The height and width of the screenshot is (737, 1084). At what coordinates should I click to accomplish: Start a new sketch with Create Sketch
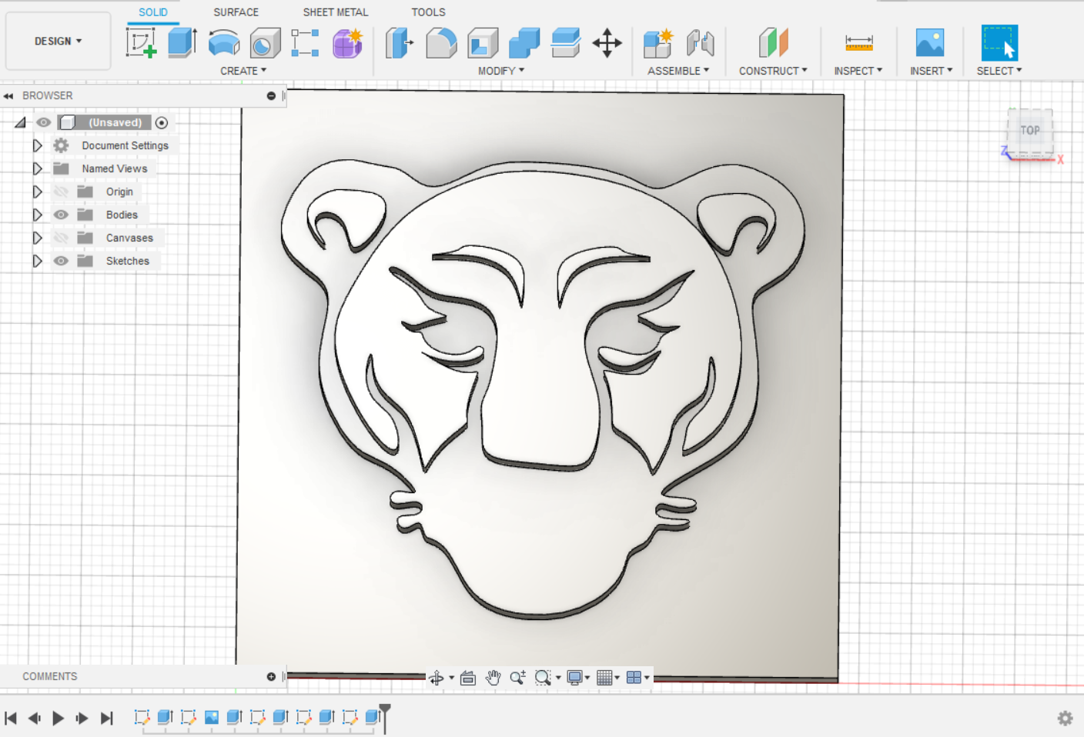pyautogui.click(x=142, y=42)
